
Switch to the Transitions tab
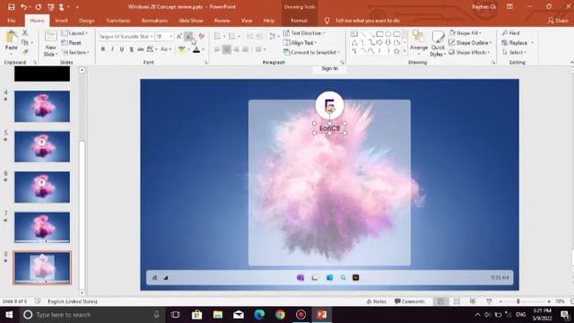click(117, 21)
